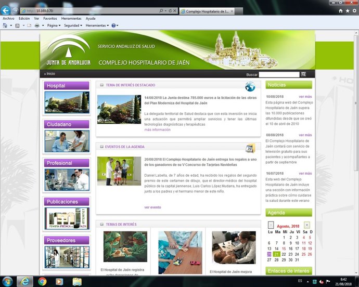
Task: Open the file explorer taskbar icon
Action: coord(77,281)
